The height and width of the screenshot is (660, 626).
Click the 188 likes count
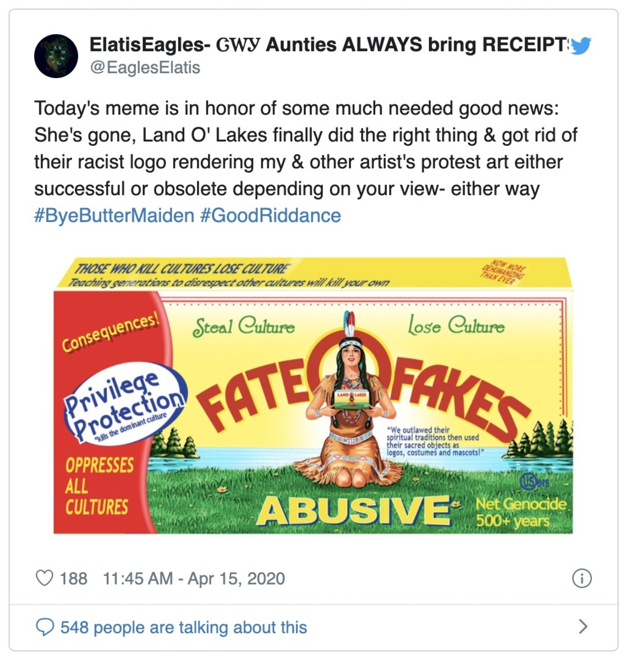pos(74,579)
